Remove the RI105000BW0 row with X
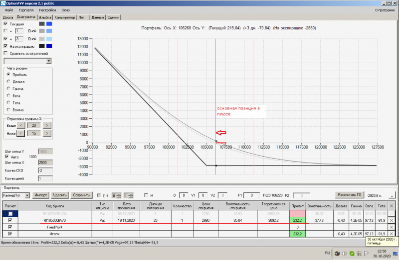 tap(392, 220)
